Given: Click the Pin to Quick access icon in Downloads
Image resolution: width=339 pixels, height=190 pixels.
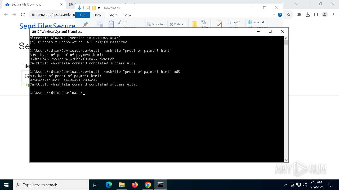Looking at the screenshot, I should click(85, 24).
